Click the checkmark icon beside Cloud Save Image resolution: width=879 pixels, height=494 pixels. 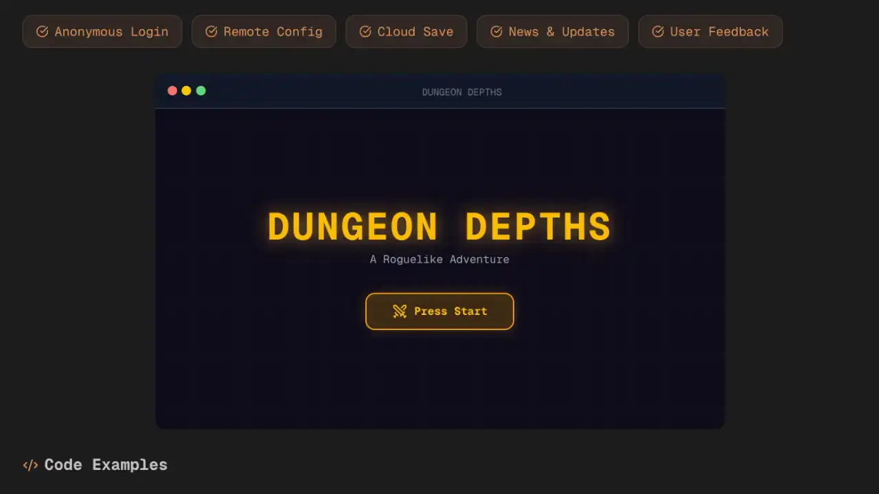click(x=365, y=32)
